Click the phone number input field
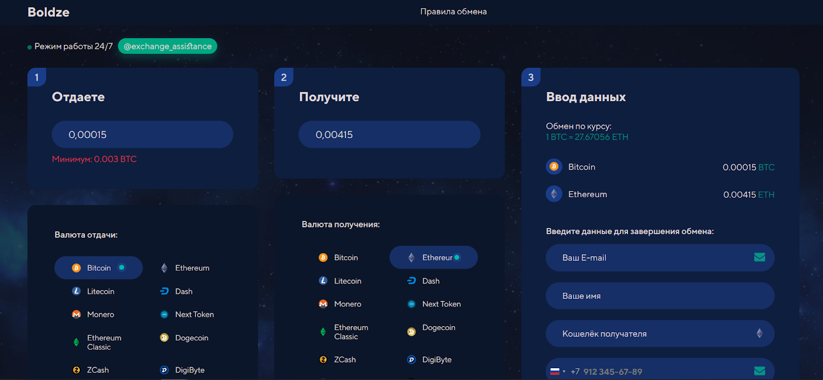This screenshot has height=380, width=823. (x=660, y=370)
